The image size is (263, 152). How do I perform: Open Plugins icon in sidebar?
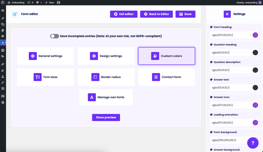click(3, 70)
